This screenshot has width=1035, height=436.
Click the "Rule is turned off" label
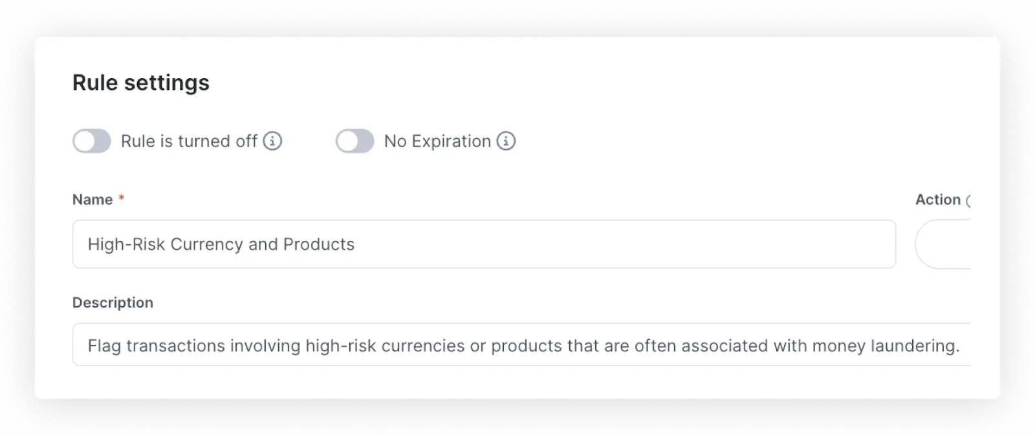[x=189, y=141]
